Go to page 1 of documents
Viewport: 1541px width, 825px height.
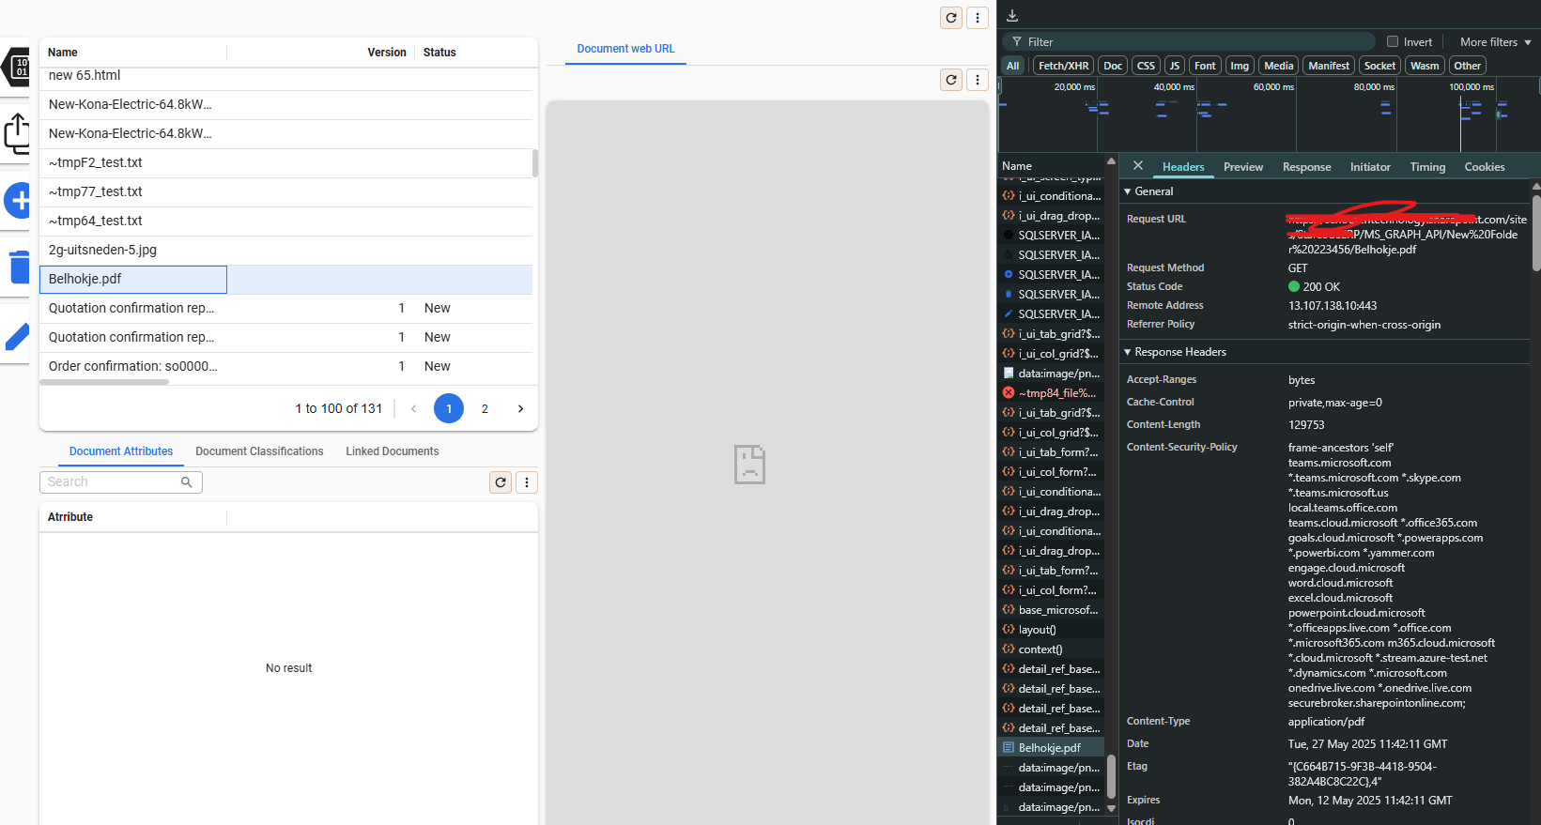pos(449,409)
